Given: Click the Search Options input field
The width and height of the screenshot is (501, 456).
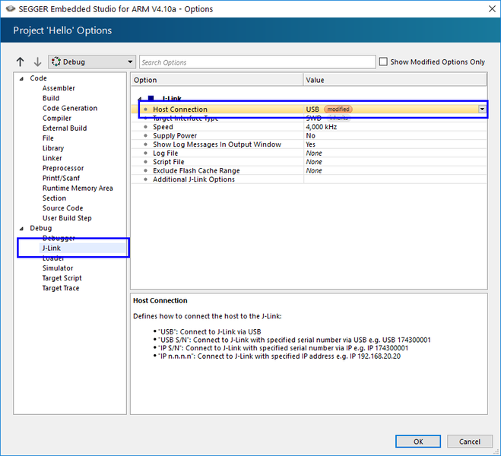Looking at the screenshot, I should (257, 62).
